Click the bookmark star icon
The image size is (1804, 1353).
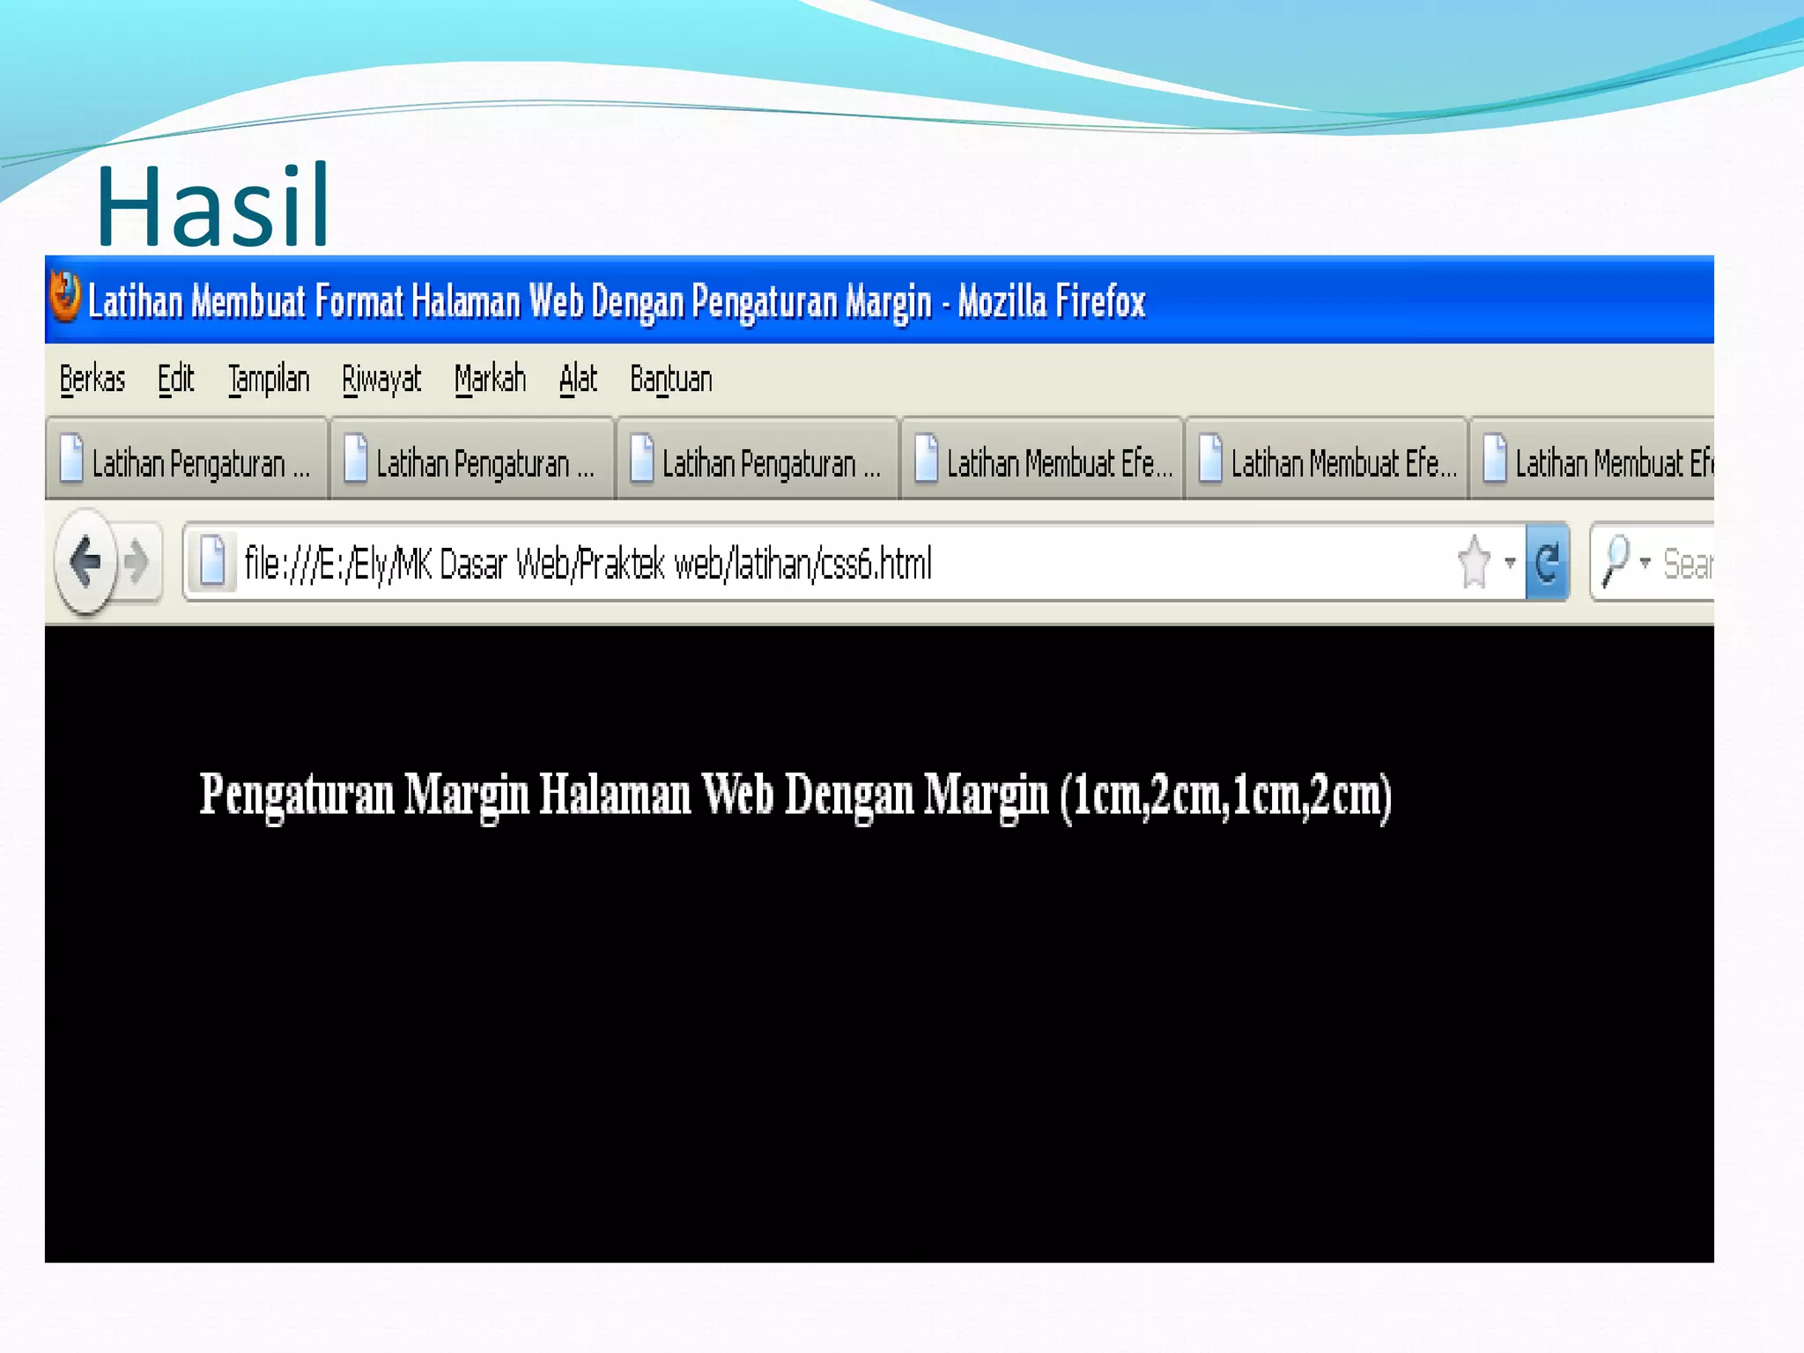1474,562
